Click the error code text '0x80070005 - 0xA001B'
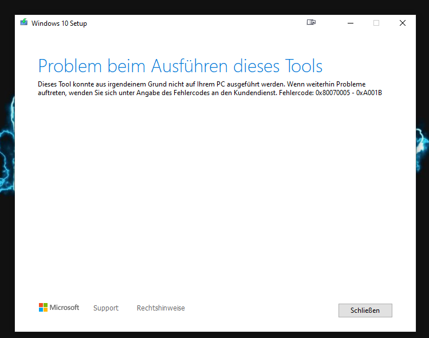Viewport: 429px width, 338px height. click(349, 93)
